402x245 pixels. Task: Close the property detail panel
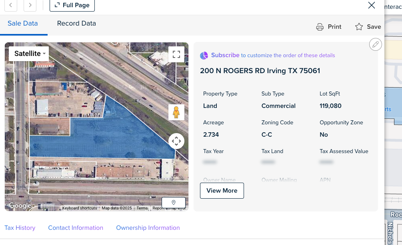tap(372, 5)
